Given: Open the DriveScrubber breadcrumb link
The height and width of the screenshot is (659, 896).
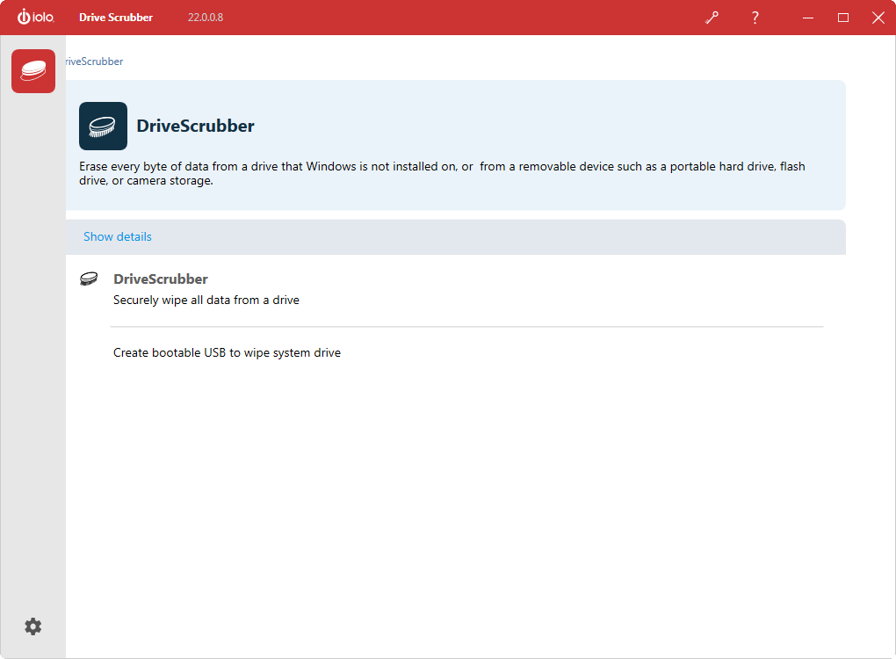Looking at the screenshot, I should click(94, 62).
